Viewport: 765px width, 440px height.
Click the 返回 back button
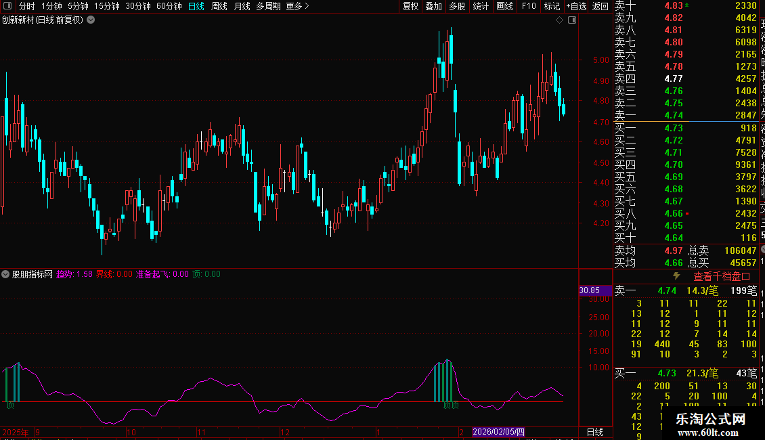click(600, 6)
